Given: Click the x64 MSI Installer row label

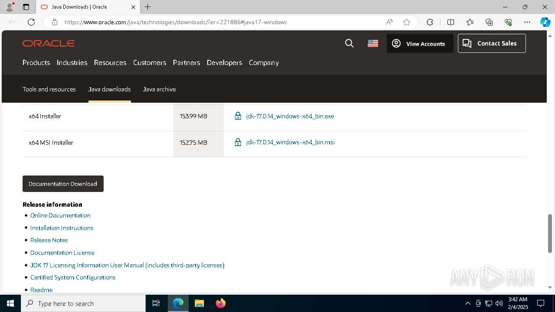Looking at the screenshot, I should pyautogui.click(x=51, y=143).
